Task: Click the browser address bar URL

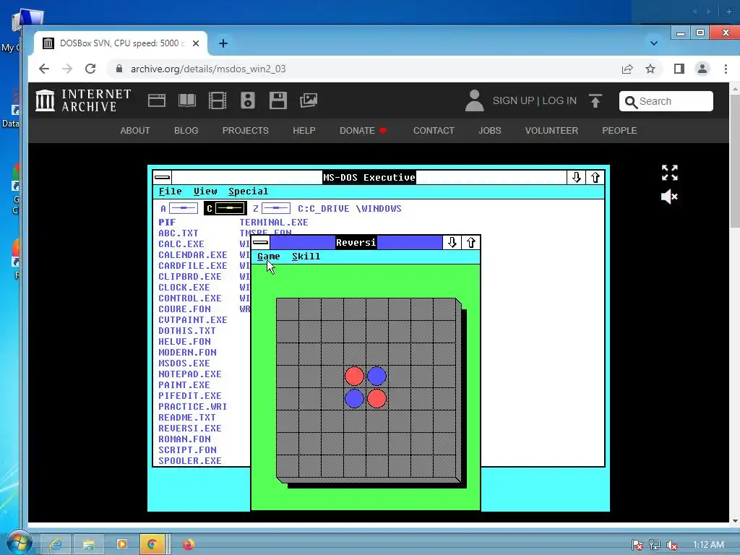Action: coord(208,69)
